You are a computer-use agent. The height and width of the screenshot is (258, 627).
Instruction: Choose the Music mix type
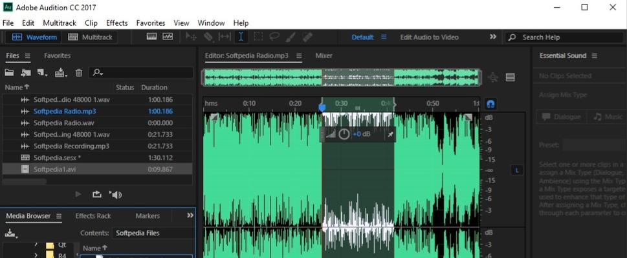click(607, 117)
